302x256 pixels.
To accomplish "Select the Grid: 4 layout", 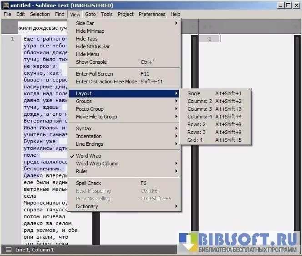I will pos(195,140).
